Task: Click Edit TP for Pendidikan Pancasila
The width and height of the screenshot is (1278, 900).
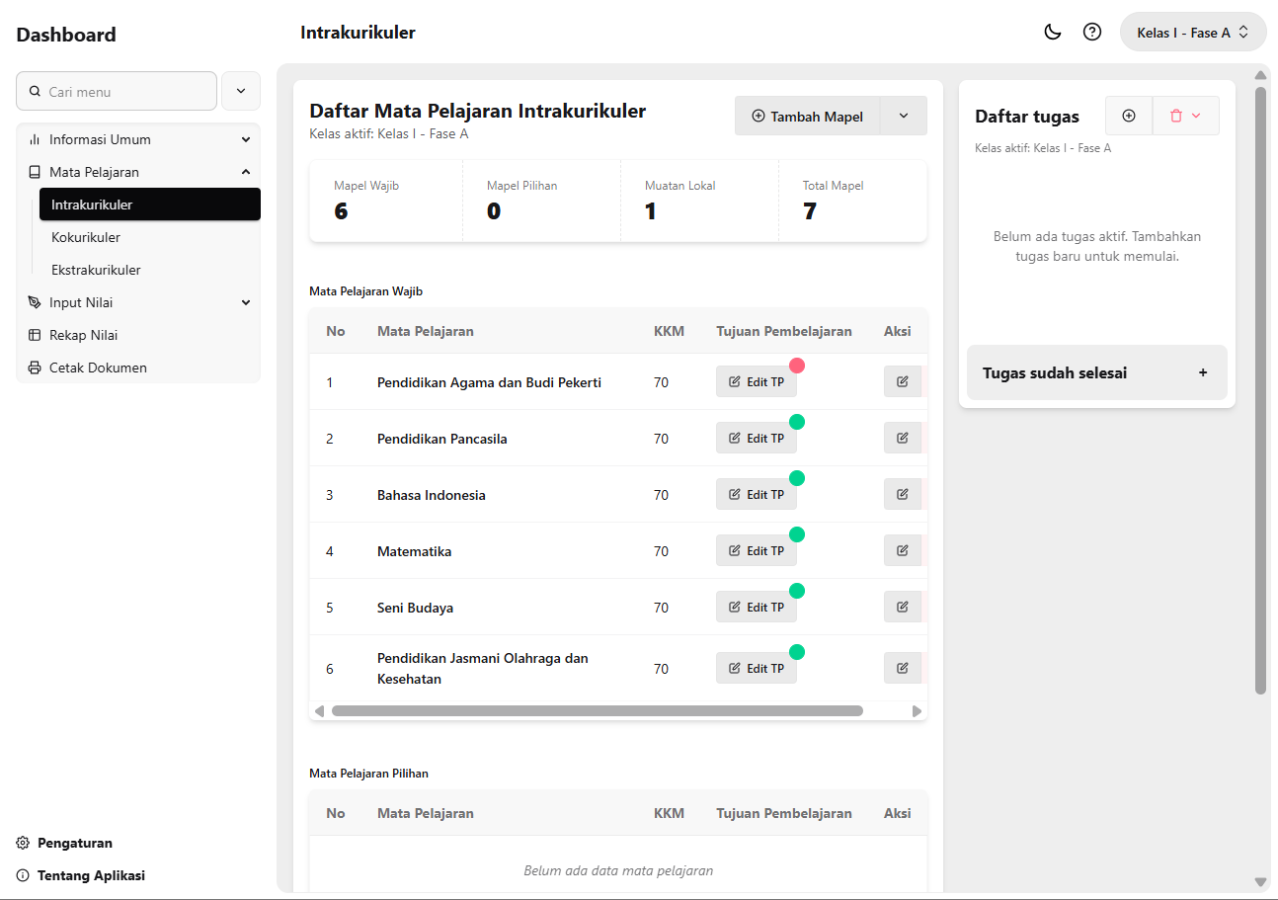Action: click(757, 438)
